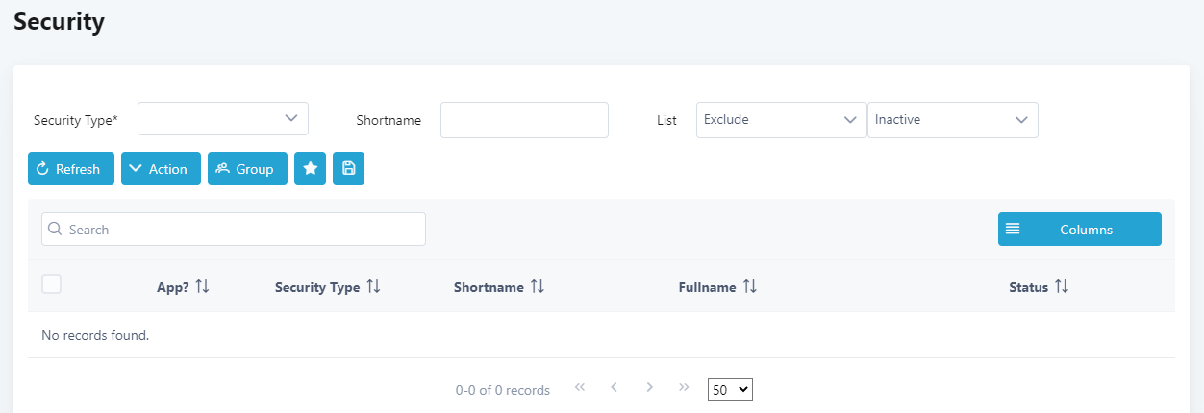Expand the Action menu button
Image resolution: width=1204 pixels, height=413 pixels.
161,169
